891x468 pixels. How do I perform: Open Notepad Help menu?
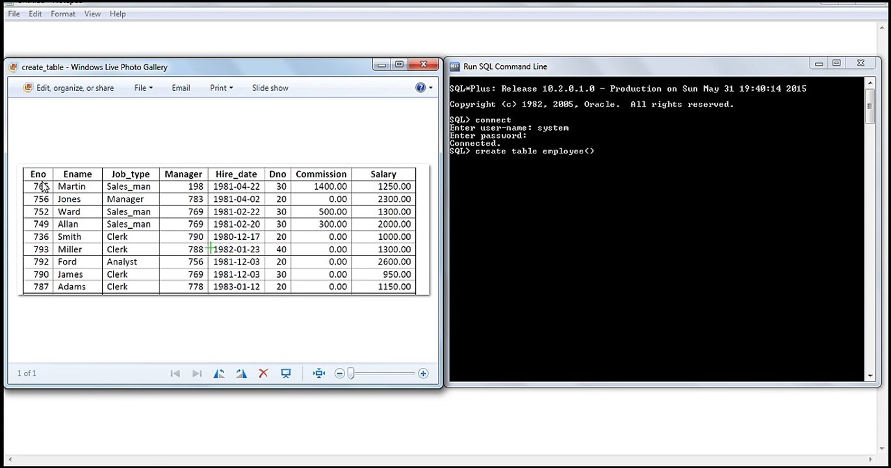pyautogui.click(x=118, y=14)
